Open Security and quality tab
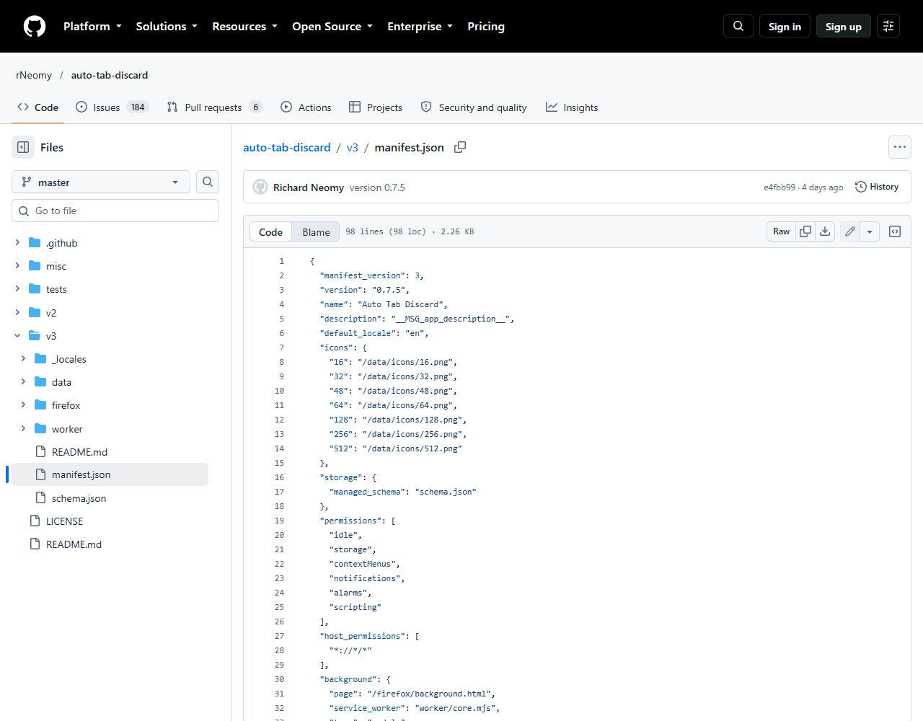 (x=474, y=107)
